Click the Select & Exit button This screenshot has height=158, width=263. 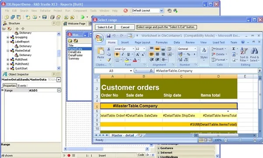point(105,27)
